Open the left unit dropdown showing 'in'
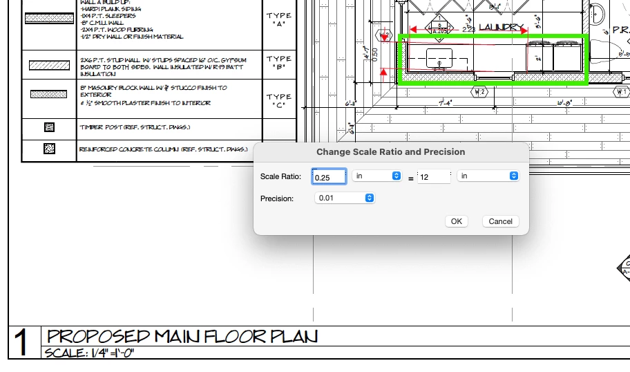 (377, 176)
